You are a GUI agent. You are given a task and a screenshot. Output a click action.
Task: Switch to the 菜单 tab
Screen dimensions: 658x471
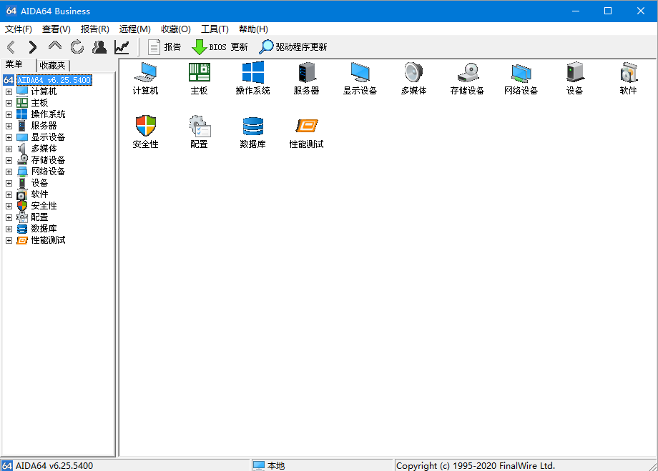[x=19, y=64]
